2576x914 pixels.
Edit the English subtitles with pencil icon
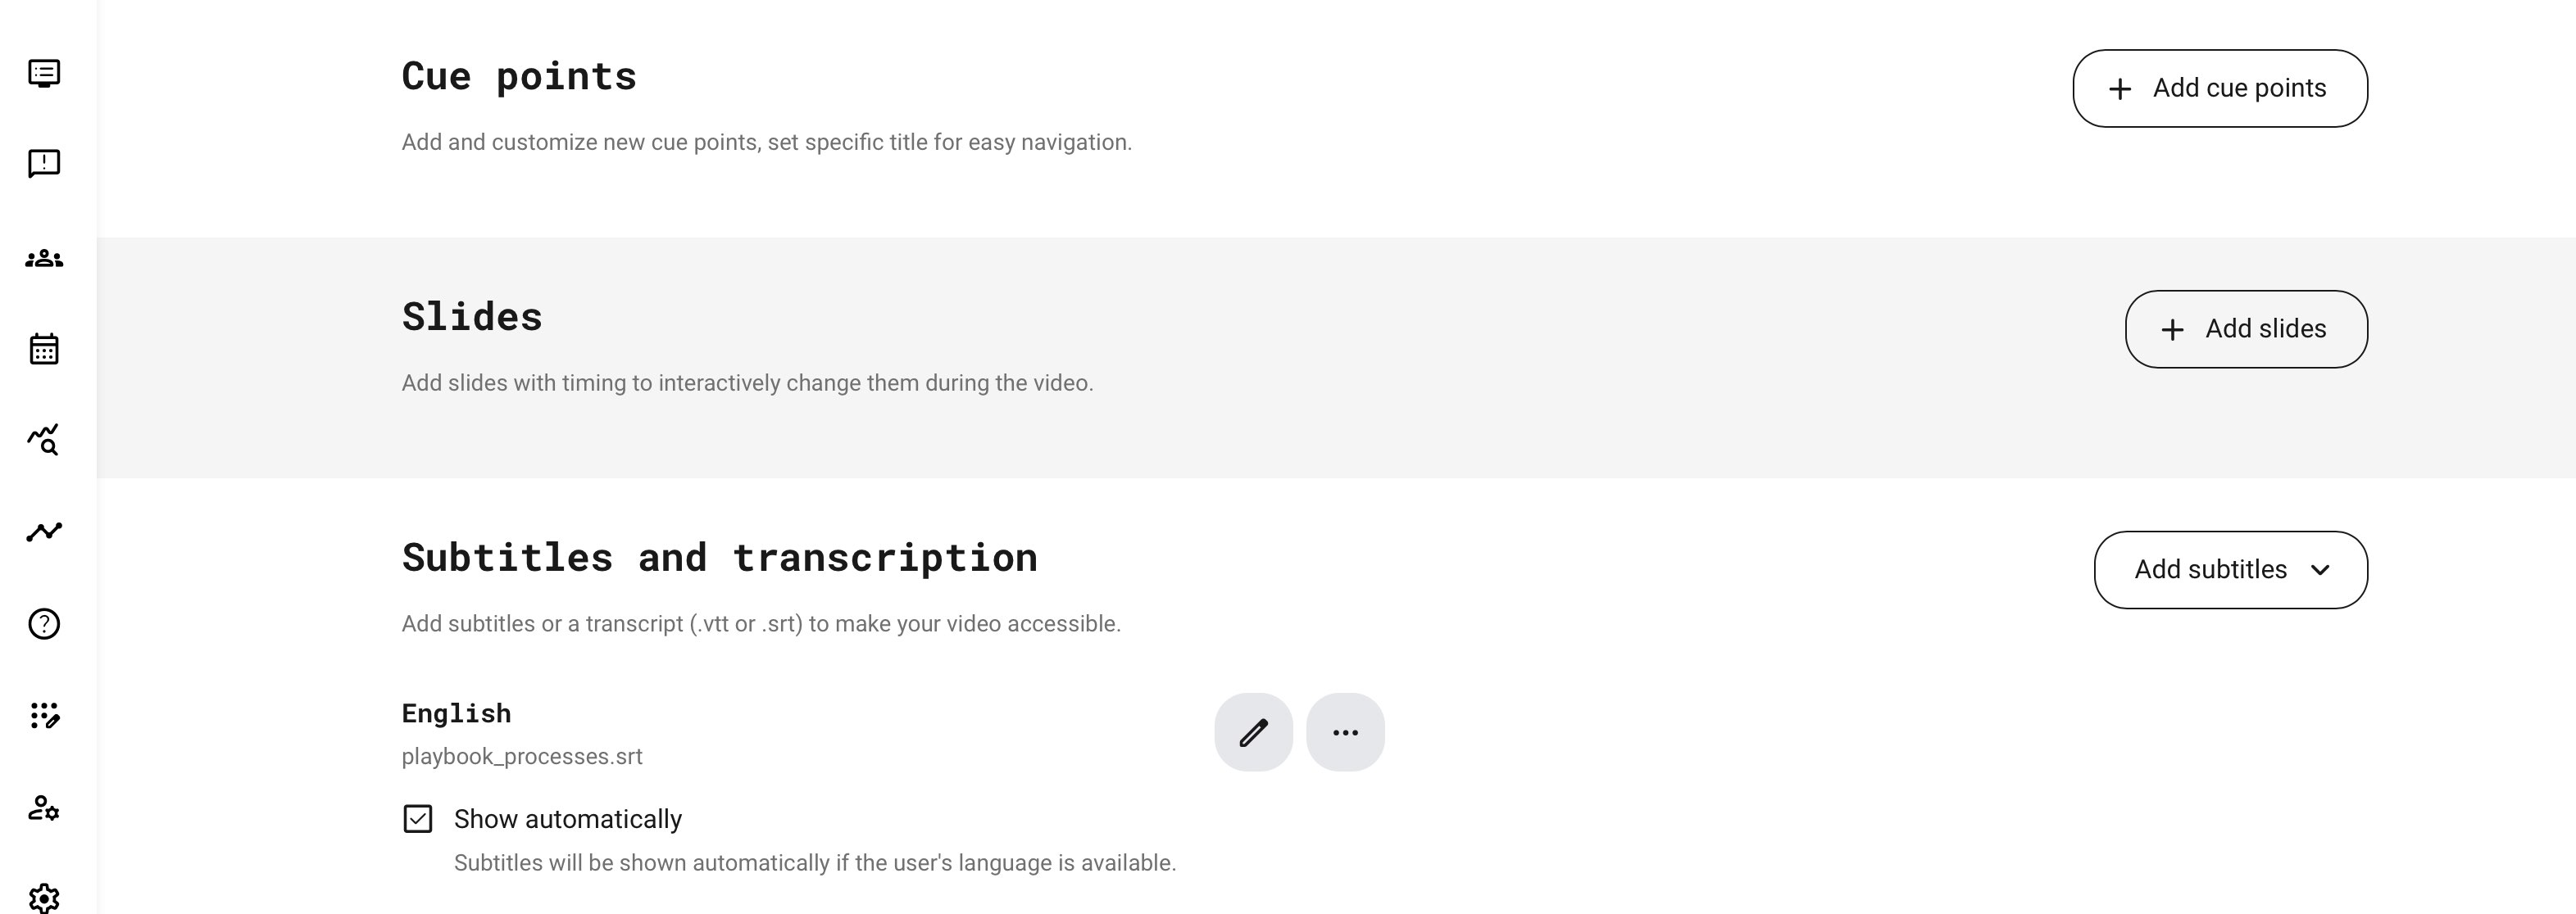click(1253, 732)
